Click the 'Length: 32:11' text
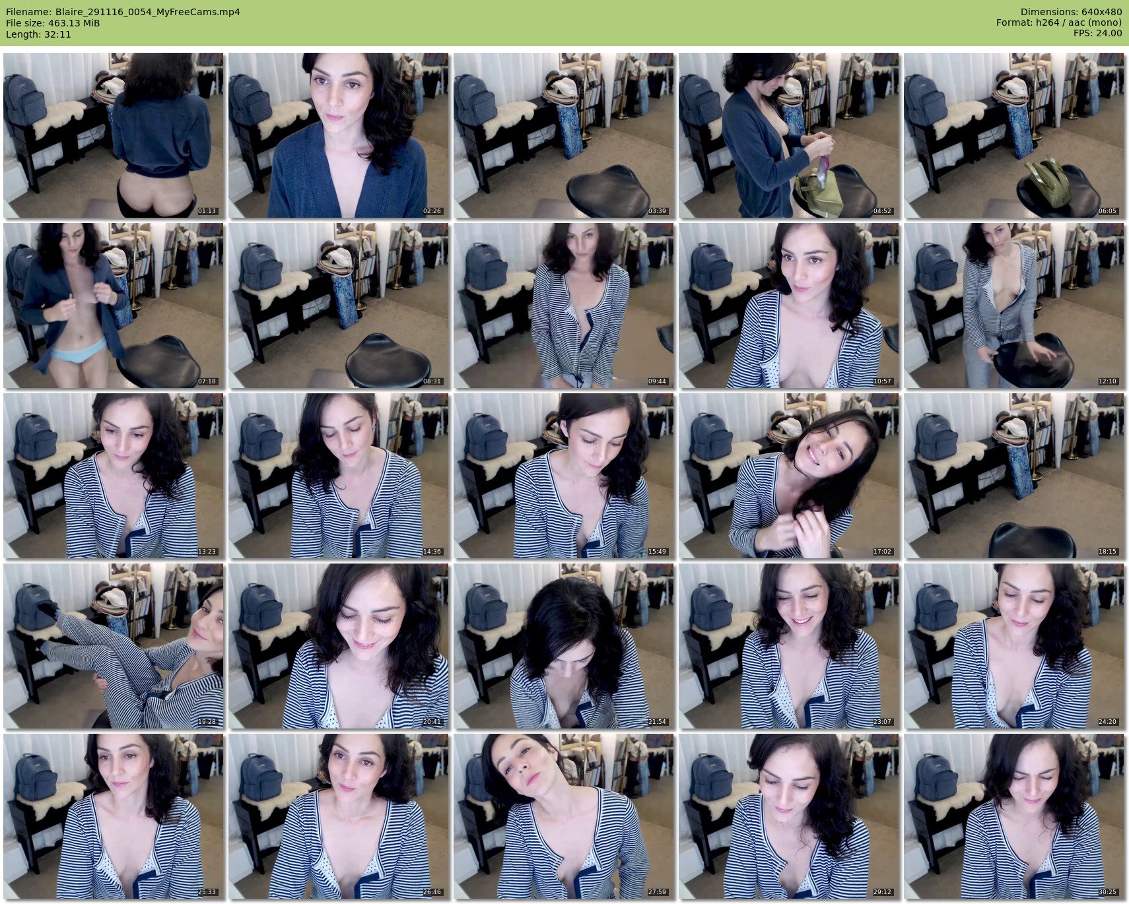This screenshot has height=904, width=1129. 38,34
